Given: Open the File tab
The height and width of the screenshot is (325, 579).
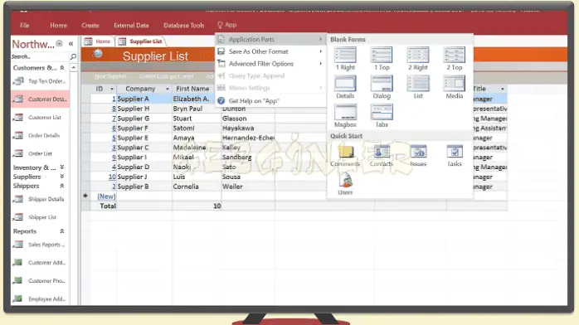Looking at the screenshot, I should pos(25,26).
